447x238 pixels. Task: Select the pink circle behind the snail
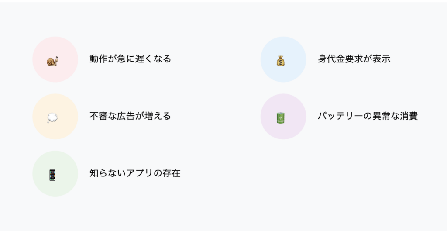pyautogui.click(x=55, y=59)
